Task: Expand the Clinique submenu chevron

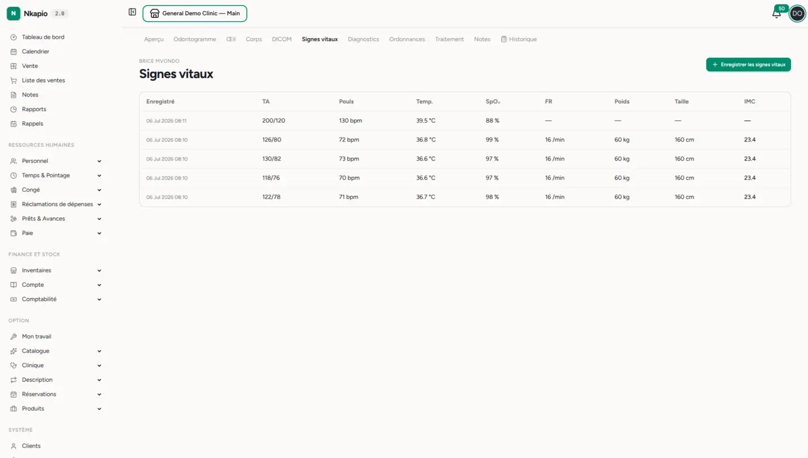Action: [x=99, y=365]
